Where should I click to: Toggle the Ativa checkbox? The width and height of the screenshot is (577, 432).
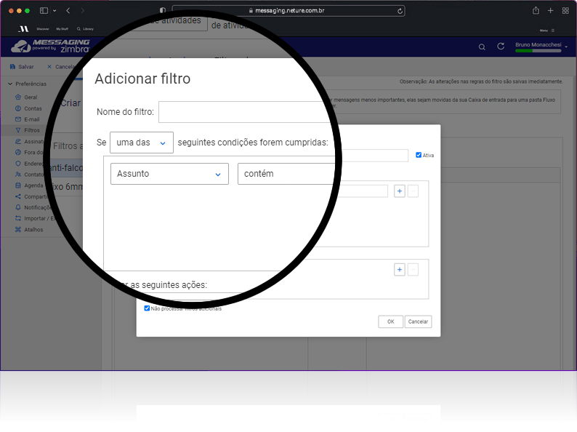pos(419,155)
